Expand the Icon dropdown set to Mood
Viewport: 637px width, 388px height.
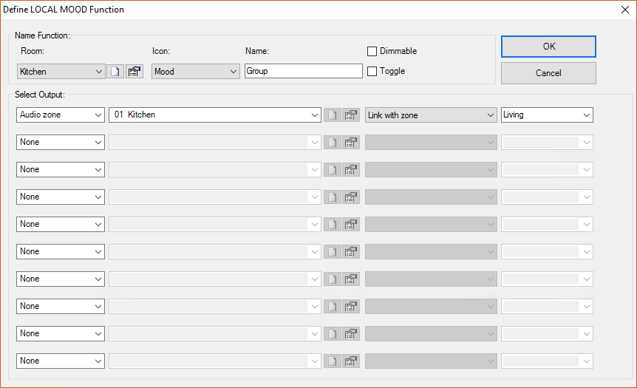click(x=196, y=72)
